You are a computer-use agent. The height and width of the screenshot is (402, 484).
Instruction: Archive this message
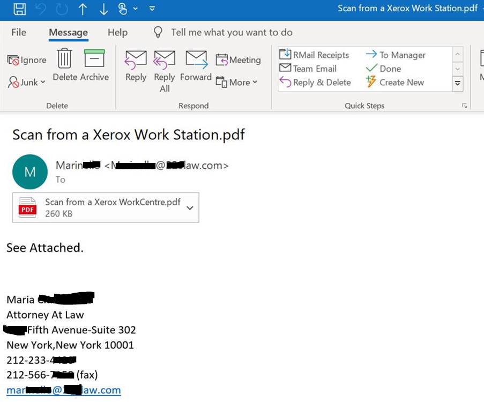point(94,65)
